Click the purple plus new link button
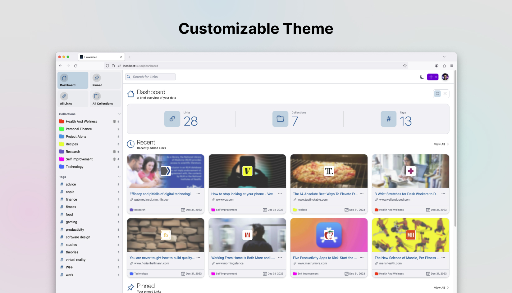 pyautogui.click(x=431, y=77)
